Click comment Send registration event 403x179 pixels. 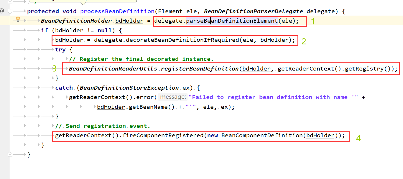[103, 126]
